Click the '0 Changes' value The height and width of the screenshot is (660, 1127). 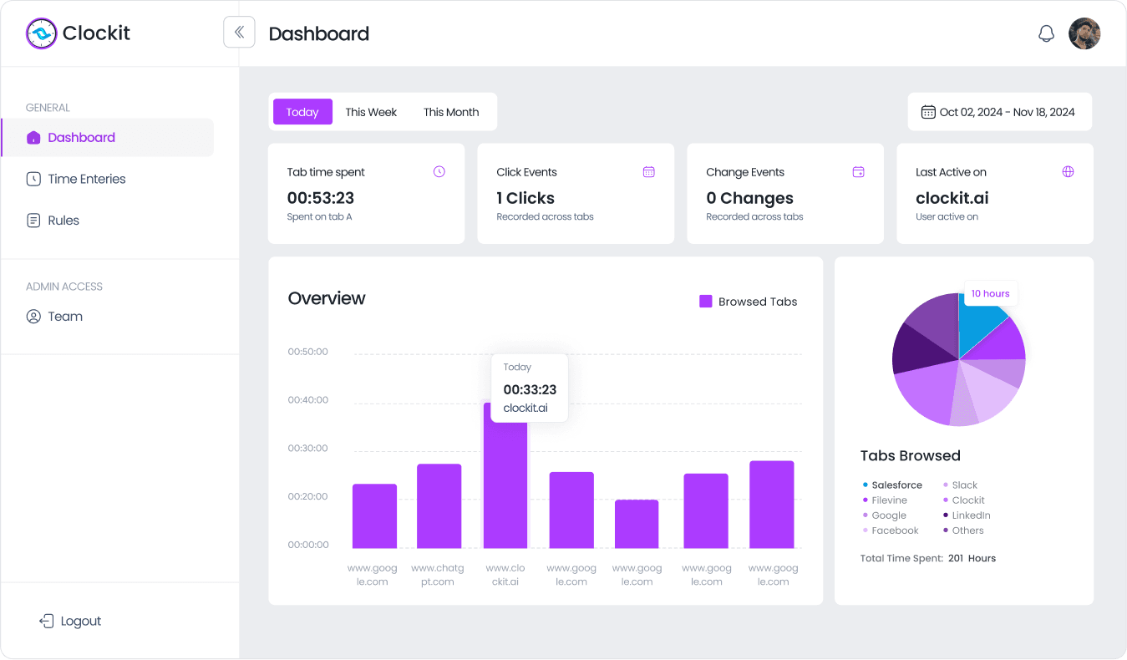(749, 198)
